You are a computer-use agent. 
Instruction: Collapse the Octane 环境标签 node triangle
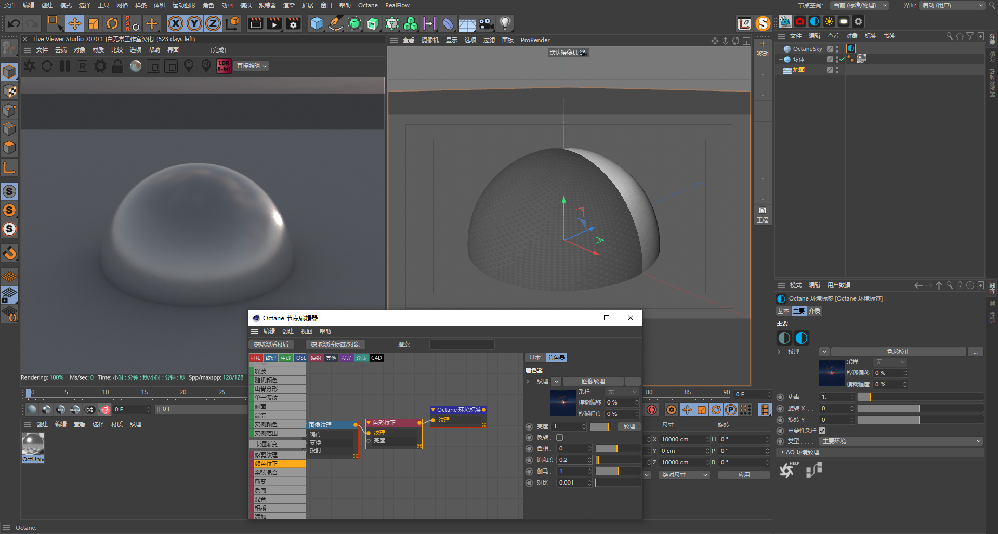(433, 410)
